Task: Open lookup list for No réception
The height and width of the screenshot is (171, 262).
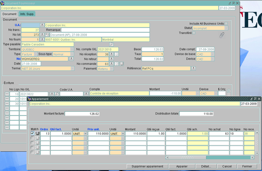Action: pyautogui.click(x=111, y=54)
